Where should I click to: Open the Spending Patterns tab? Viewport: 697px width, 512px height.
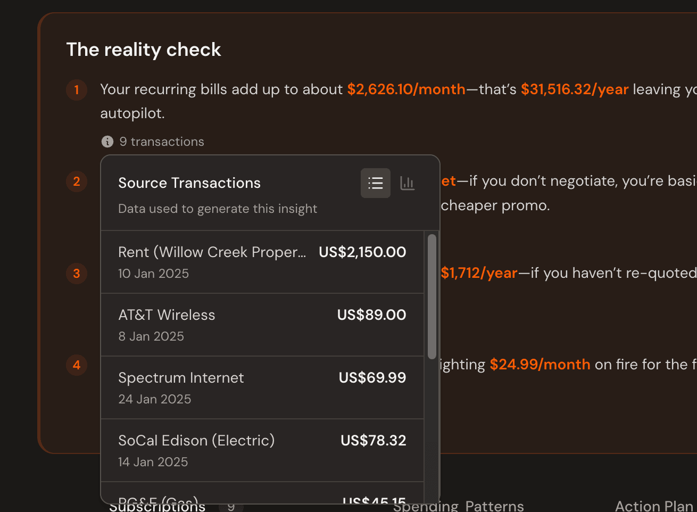click(x=458, y=506)
